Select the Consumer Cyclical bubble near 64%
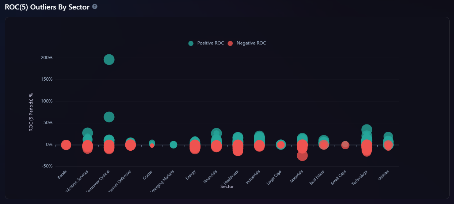The width and height of the screenshot is (454, 204). coord(109,117)
